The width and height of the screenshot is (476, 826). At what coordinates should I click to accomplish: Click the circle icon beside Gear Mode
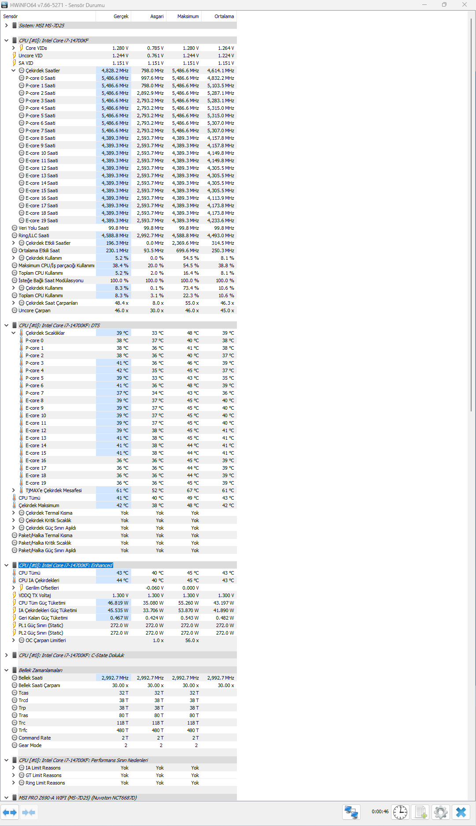(14, 745)
